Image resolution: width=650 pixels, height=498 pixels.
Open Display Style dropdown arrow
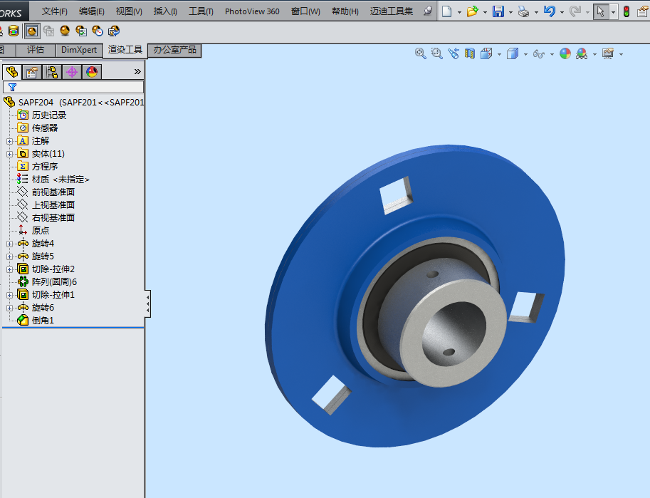click(525, 54)
